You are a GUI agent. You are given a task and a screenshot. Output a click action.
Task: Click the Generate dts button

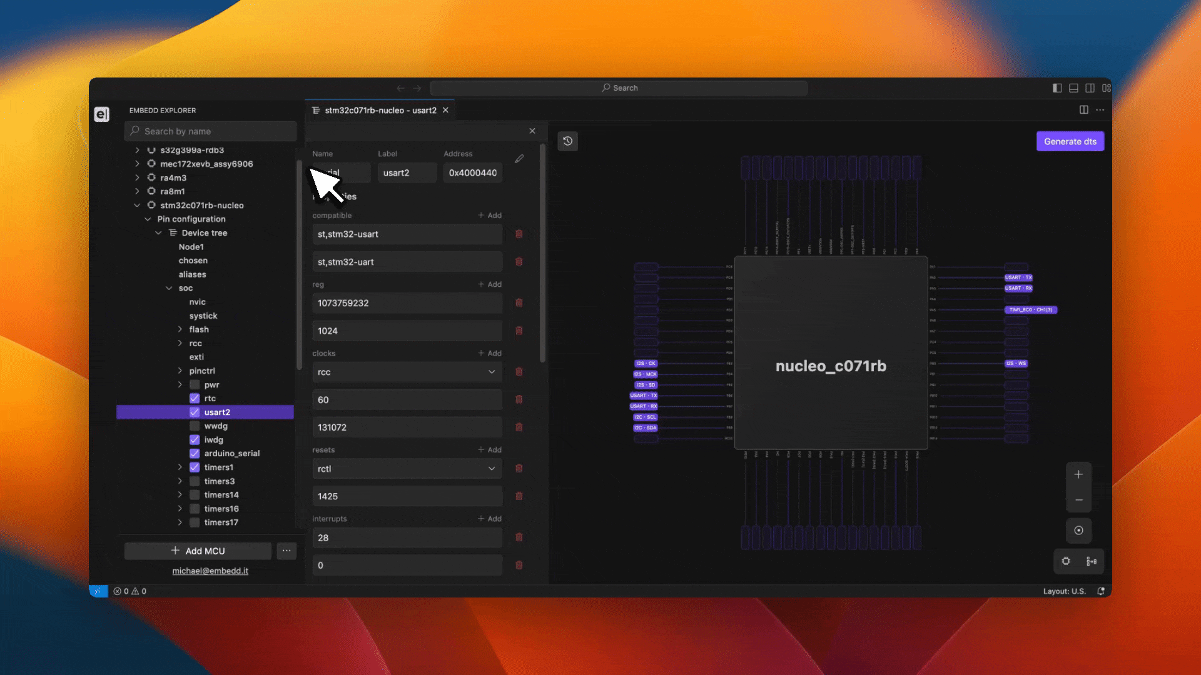1070,141
